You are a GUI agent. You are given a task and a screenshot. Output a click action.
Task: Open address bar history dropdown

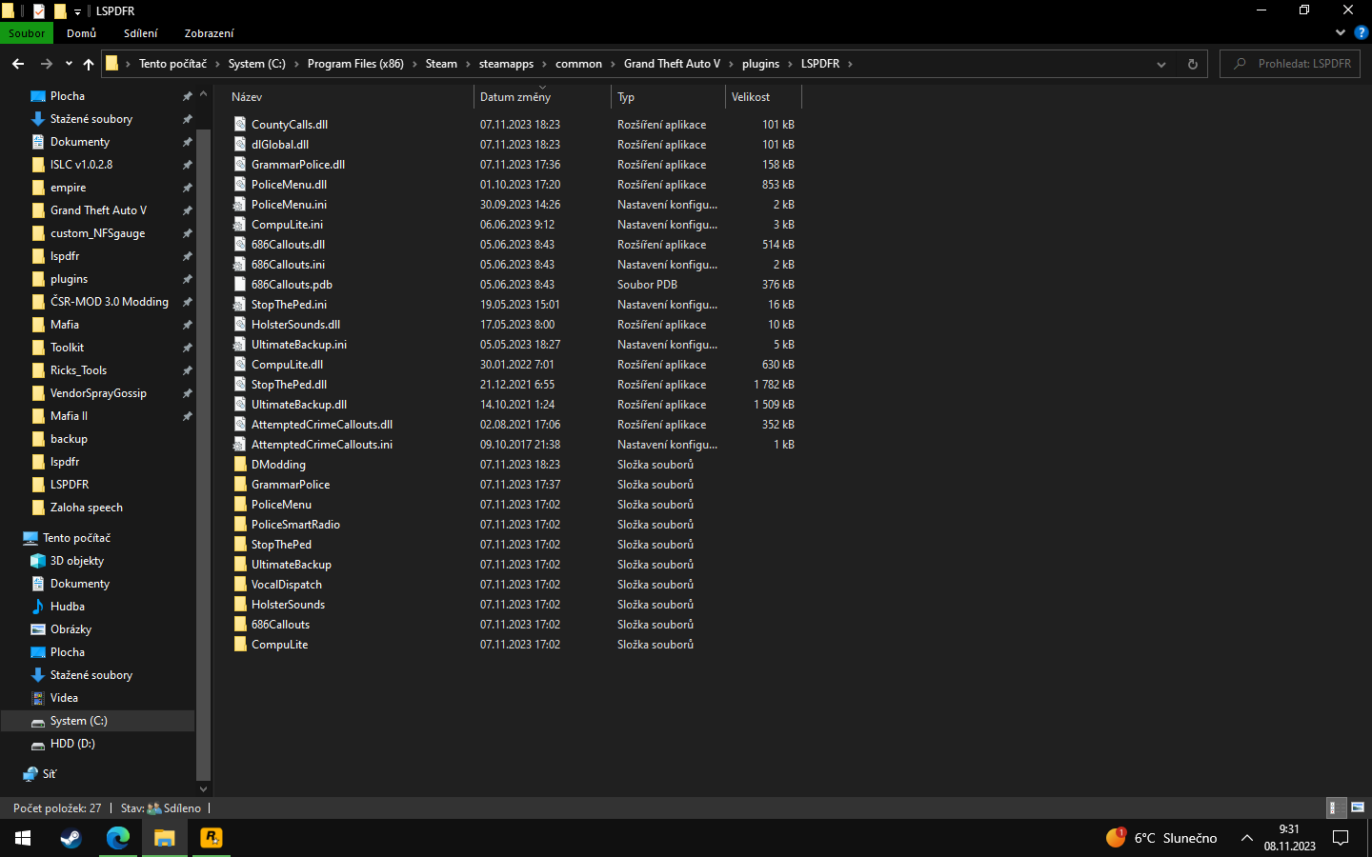pos(1161,64)
